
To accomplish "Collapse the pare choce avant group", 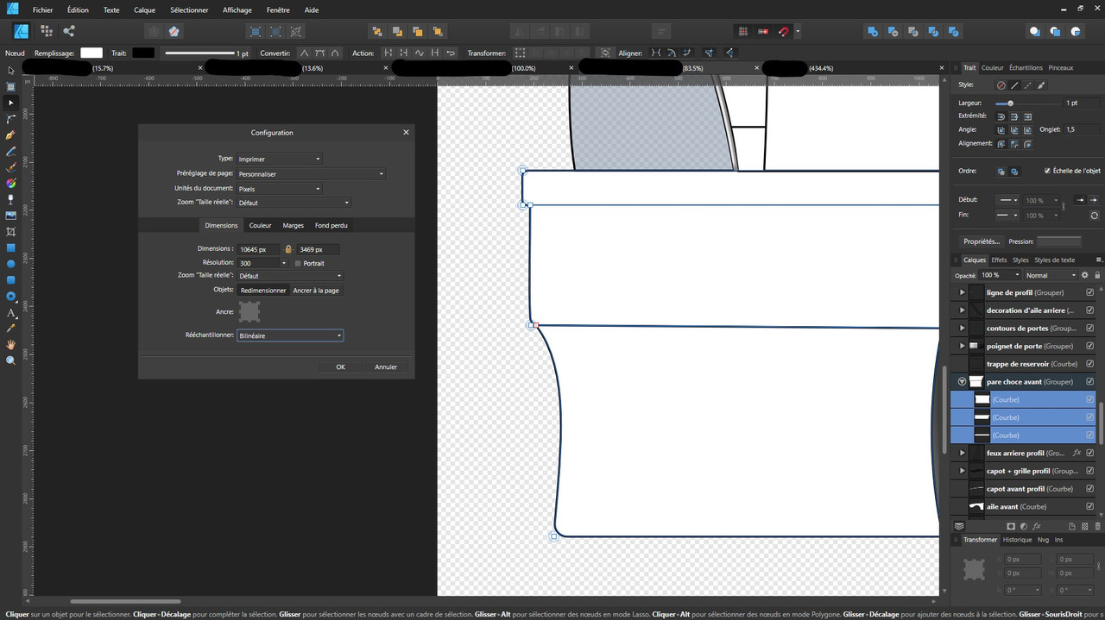I will [962, 381].
